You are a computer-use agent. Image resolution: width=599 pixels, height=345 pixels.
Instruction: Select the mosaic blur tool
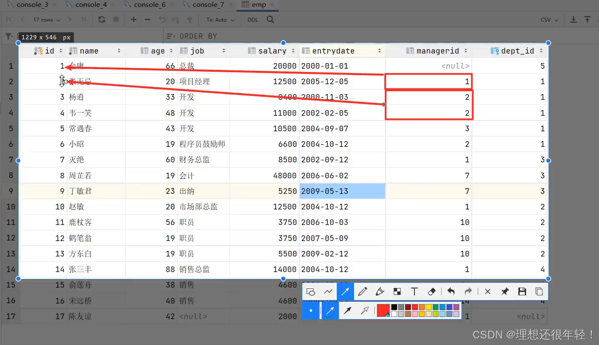click(397, 291)
